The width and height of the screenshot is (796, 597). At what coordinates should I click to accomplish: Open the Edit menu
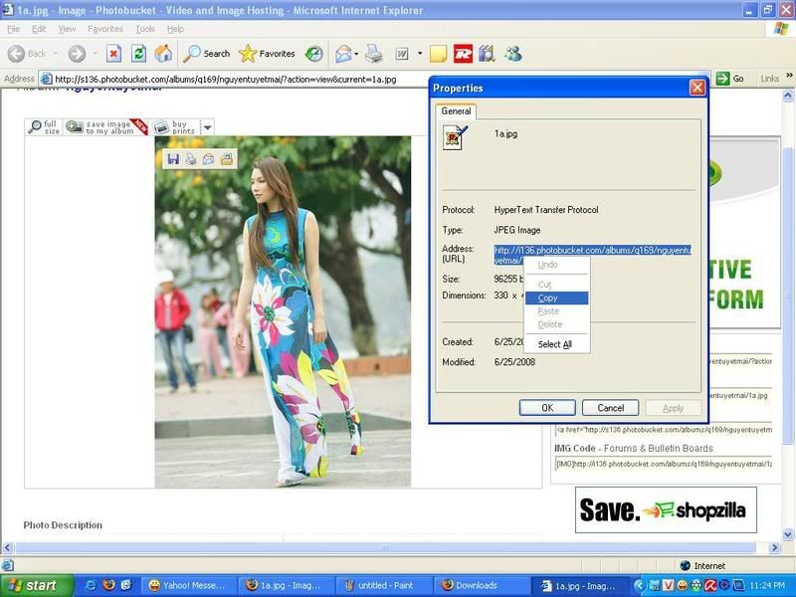click(x=39, y=29)
